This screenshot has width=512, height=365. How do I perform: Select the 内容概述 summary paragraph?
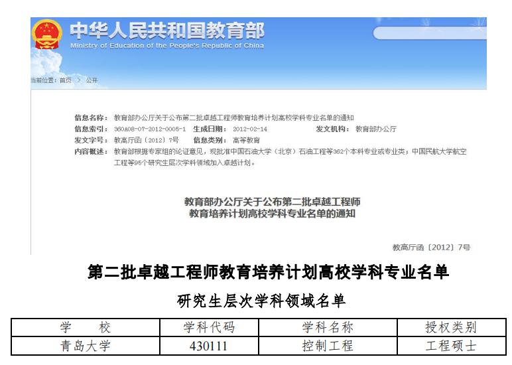point(290,157)
